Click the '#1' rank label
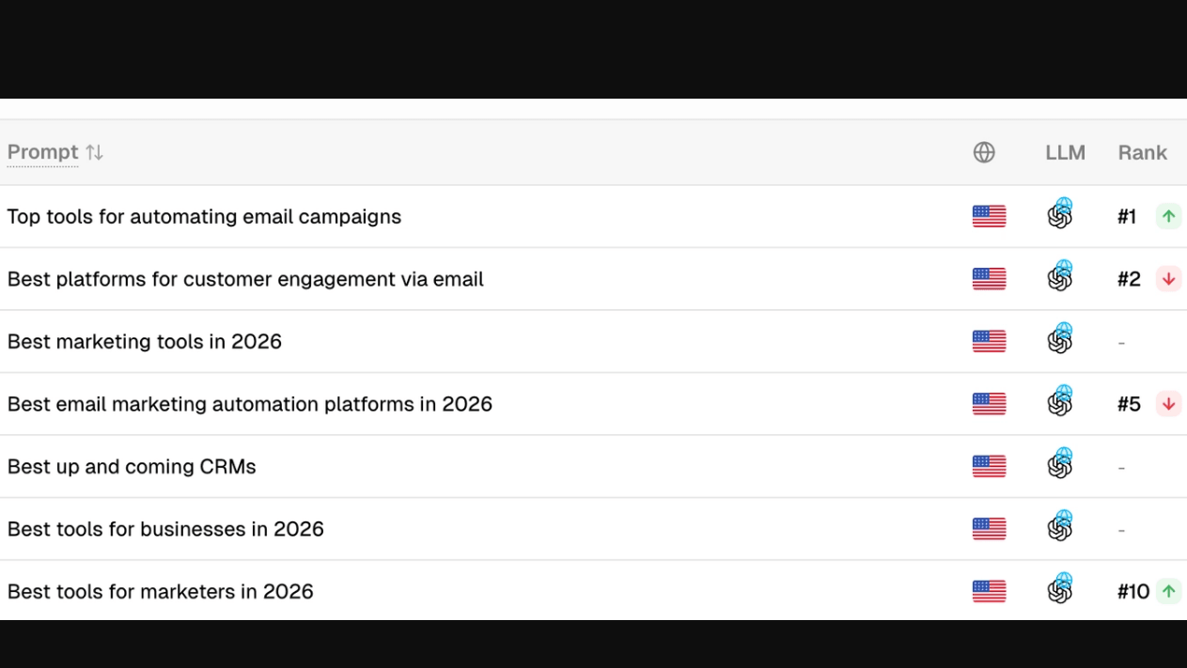 coord(1129,215)
